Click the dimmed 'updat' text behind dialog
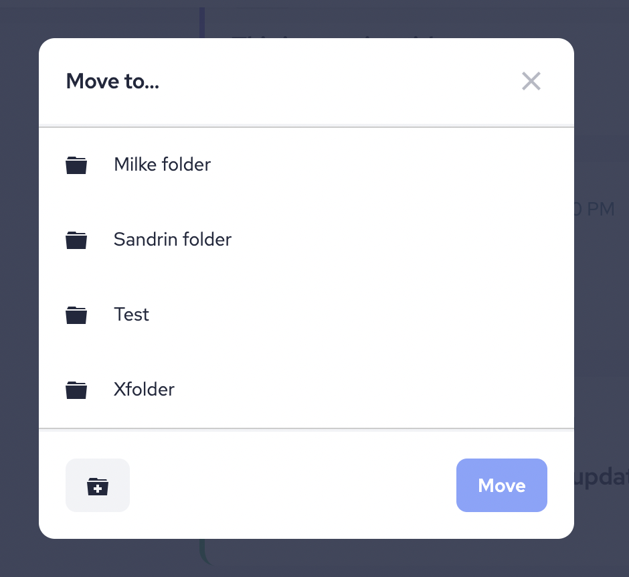 click(602, 479)
